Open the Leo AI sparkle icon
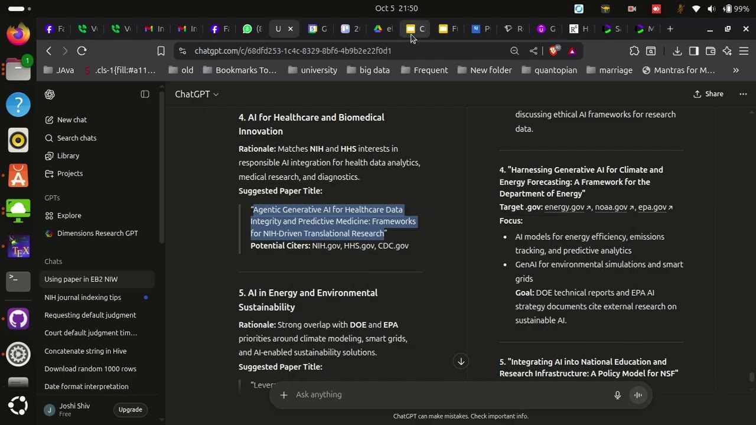Screen dimensions: 756x425 tap(727, 51)
